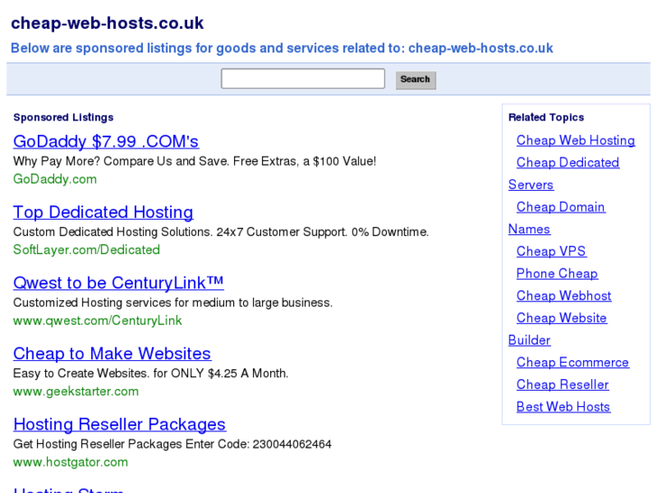Click the Search button

pyautogui.click(x=416, y=80)
